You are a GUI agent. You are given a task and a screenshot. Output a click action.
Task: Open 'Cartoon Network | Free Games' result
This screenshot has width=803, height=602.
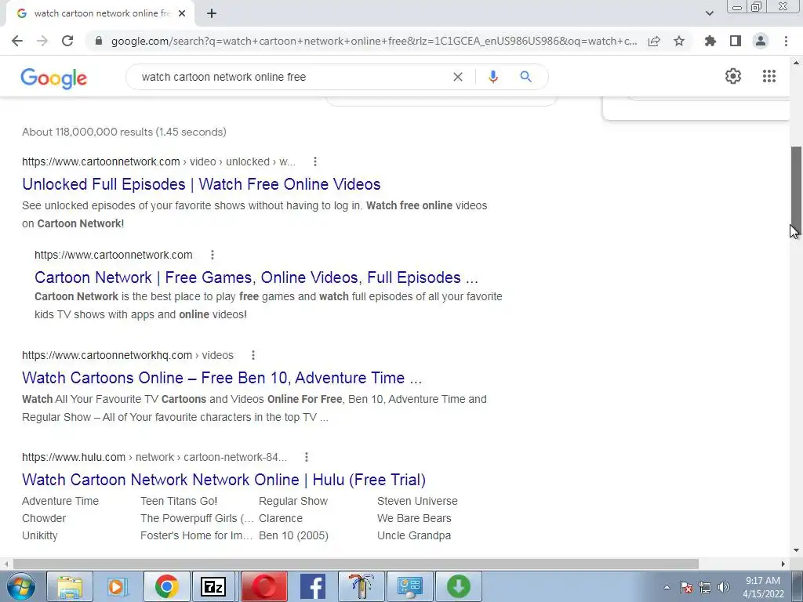click(x=256, y=277)
